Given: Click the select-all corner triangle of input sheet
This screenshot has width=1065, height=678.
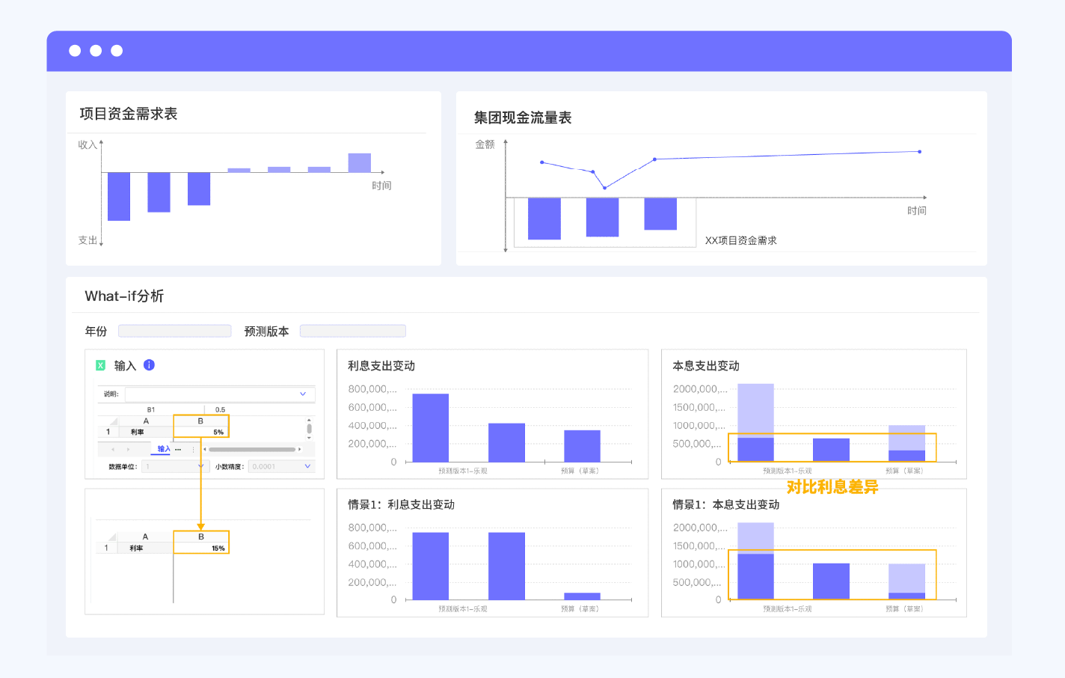Looking at the screenshot, I should coord(114,421).
